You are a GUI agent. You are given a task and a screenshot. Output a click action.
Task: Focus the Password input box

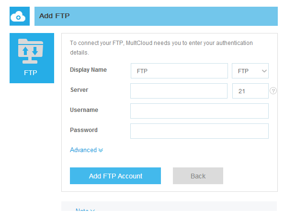199,131
